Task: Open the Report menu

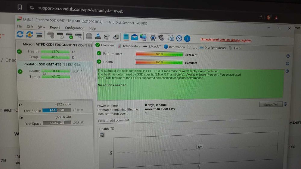Action: tap(55, 27)
